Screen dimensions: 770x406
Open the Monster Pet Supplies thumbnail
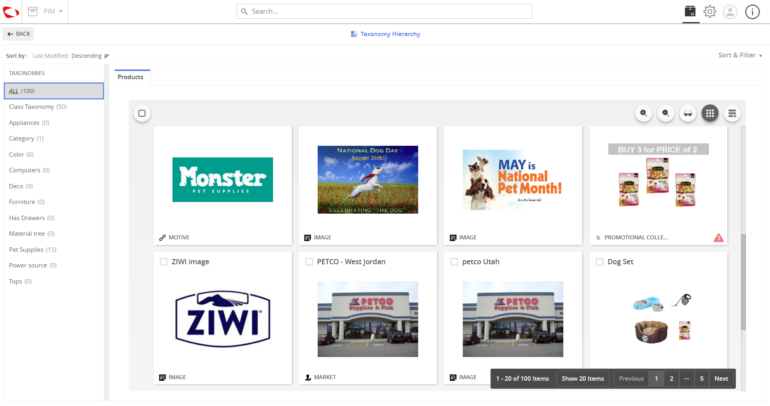[223, 180]
